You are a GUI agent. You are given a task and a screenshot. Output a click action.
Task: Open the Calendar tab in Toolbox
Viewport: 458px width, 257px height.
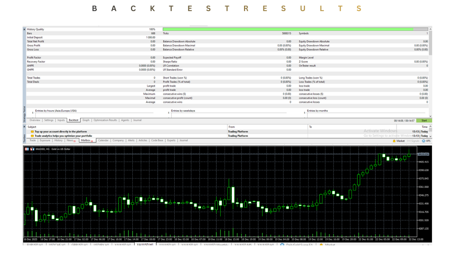[103, 141]
